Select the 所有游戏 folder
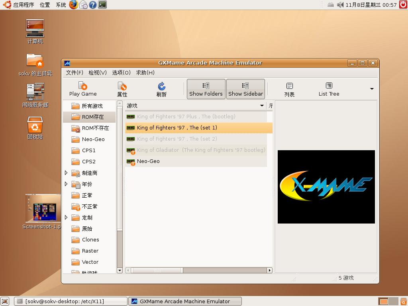This screenshot has height=306, width=408. [x=89, y=106]
